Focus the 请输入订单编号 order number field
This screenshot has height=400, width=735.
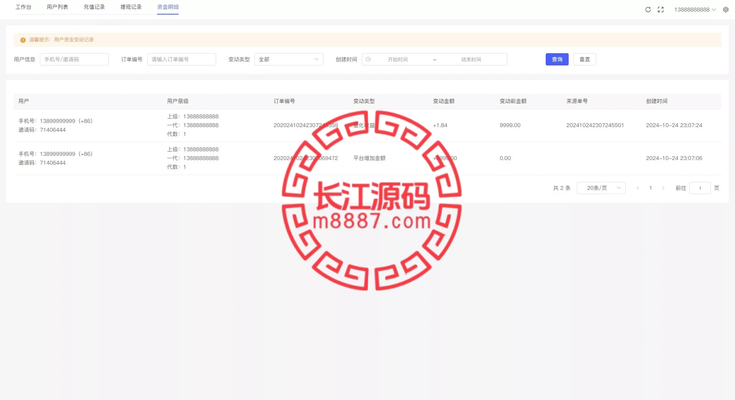(x=182, y=59)
